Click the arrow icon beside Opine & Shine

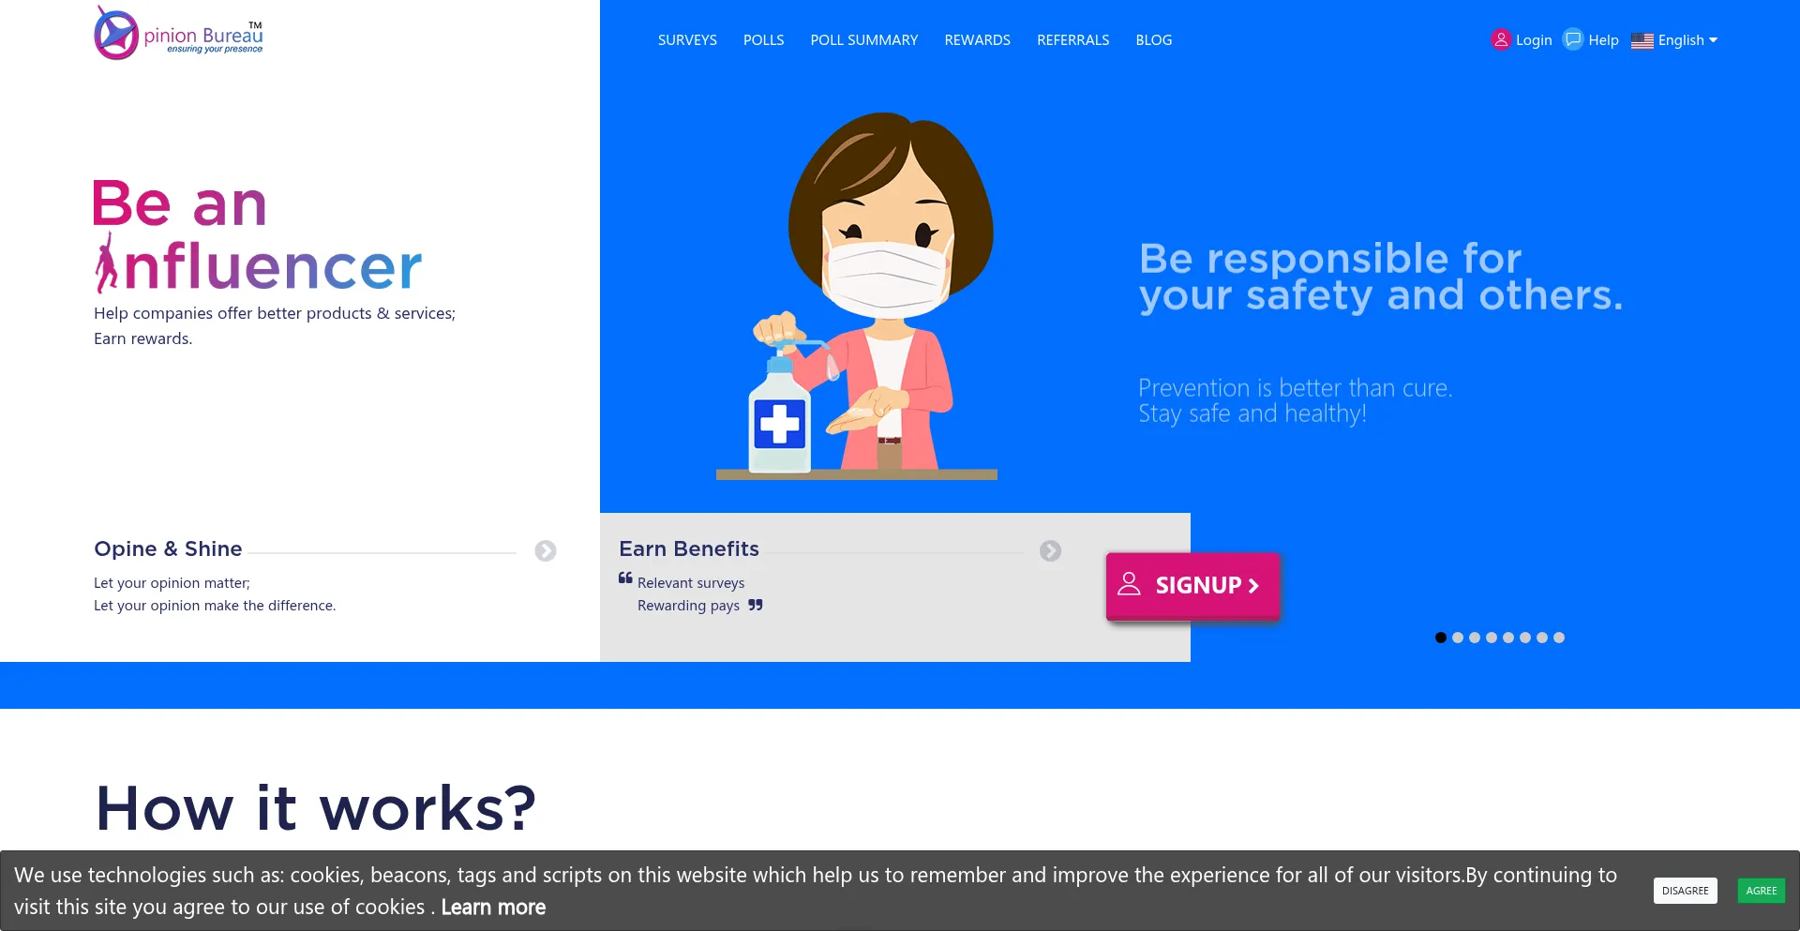pos(546,551)
